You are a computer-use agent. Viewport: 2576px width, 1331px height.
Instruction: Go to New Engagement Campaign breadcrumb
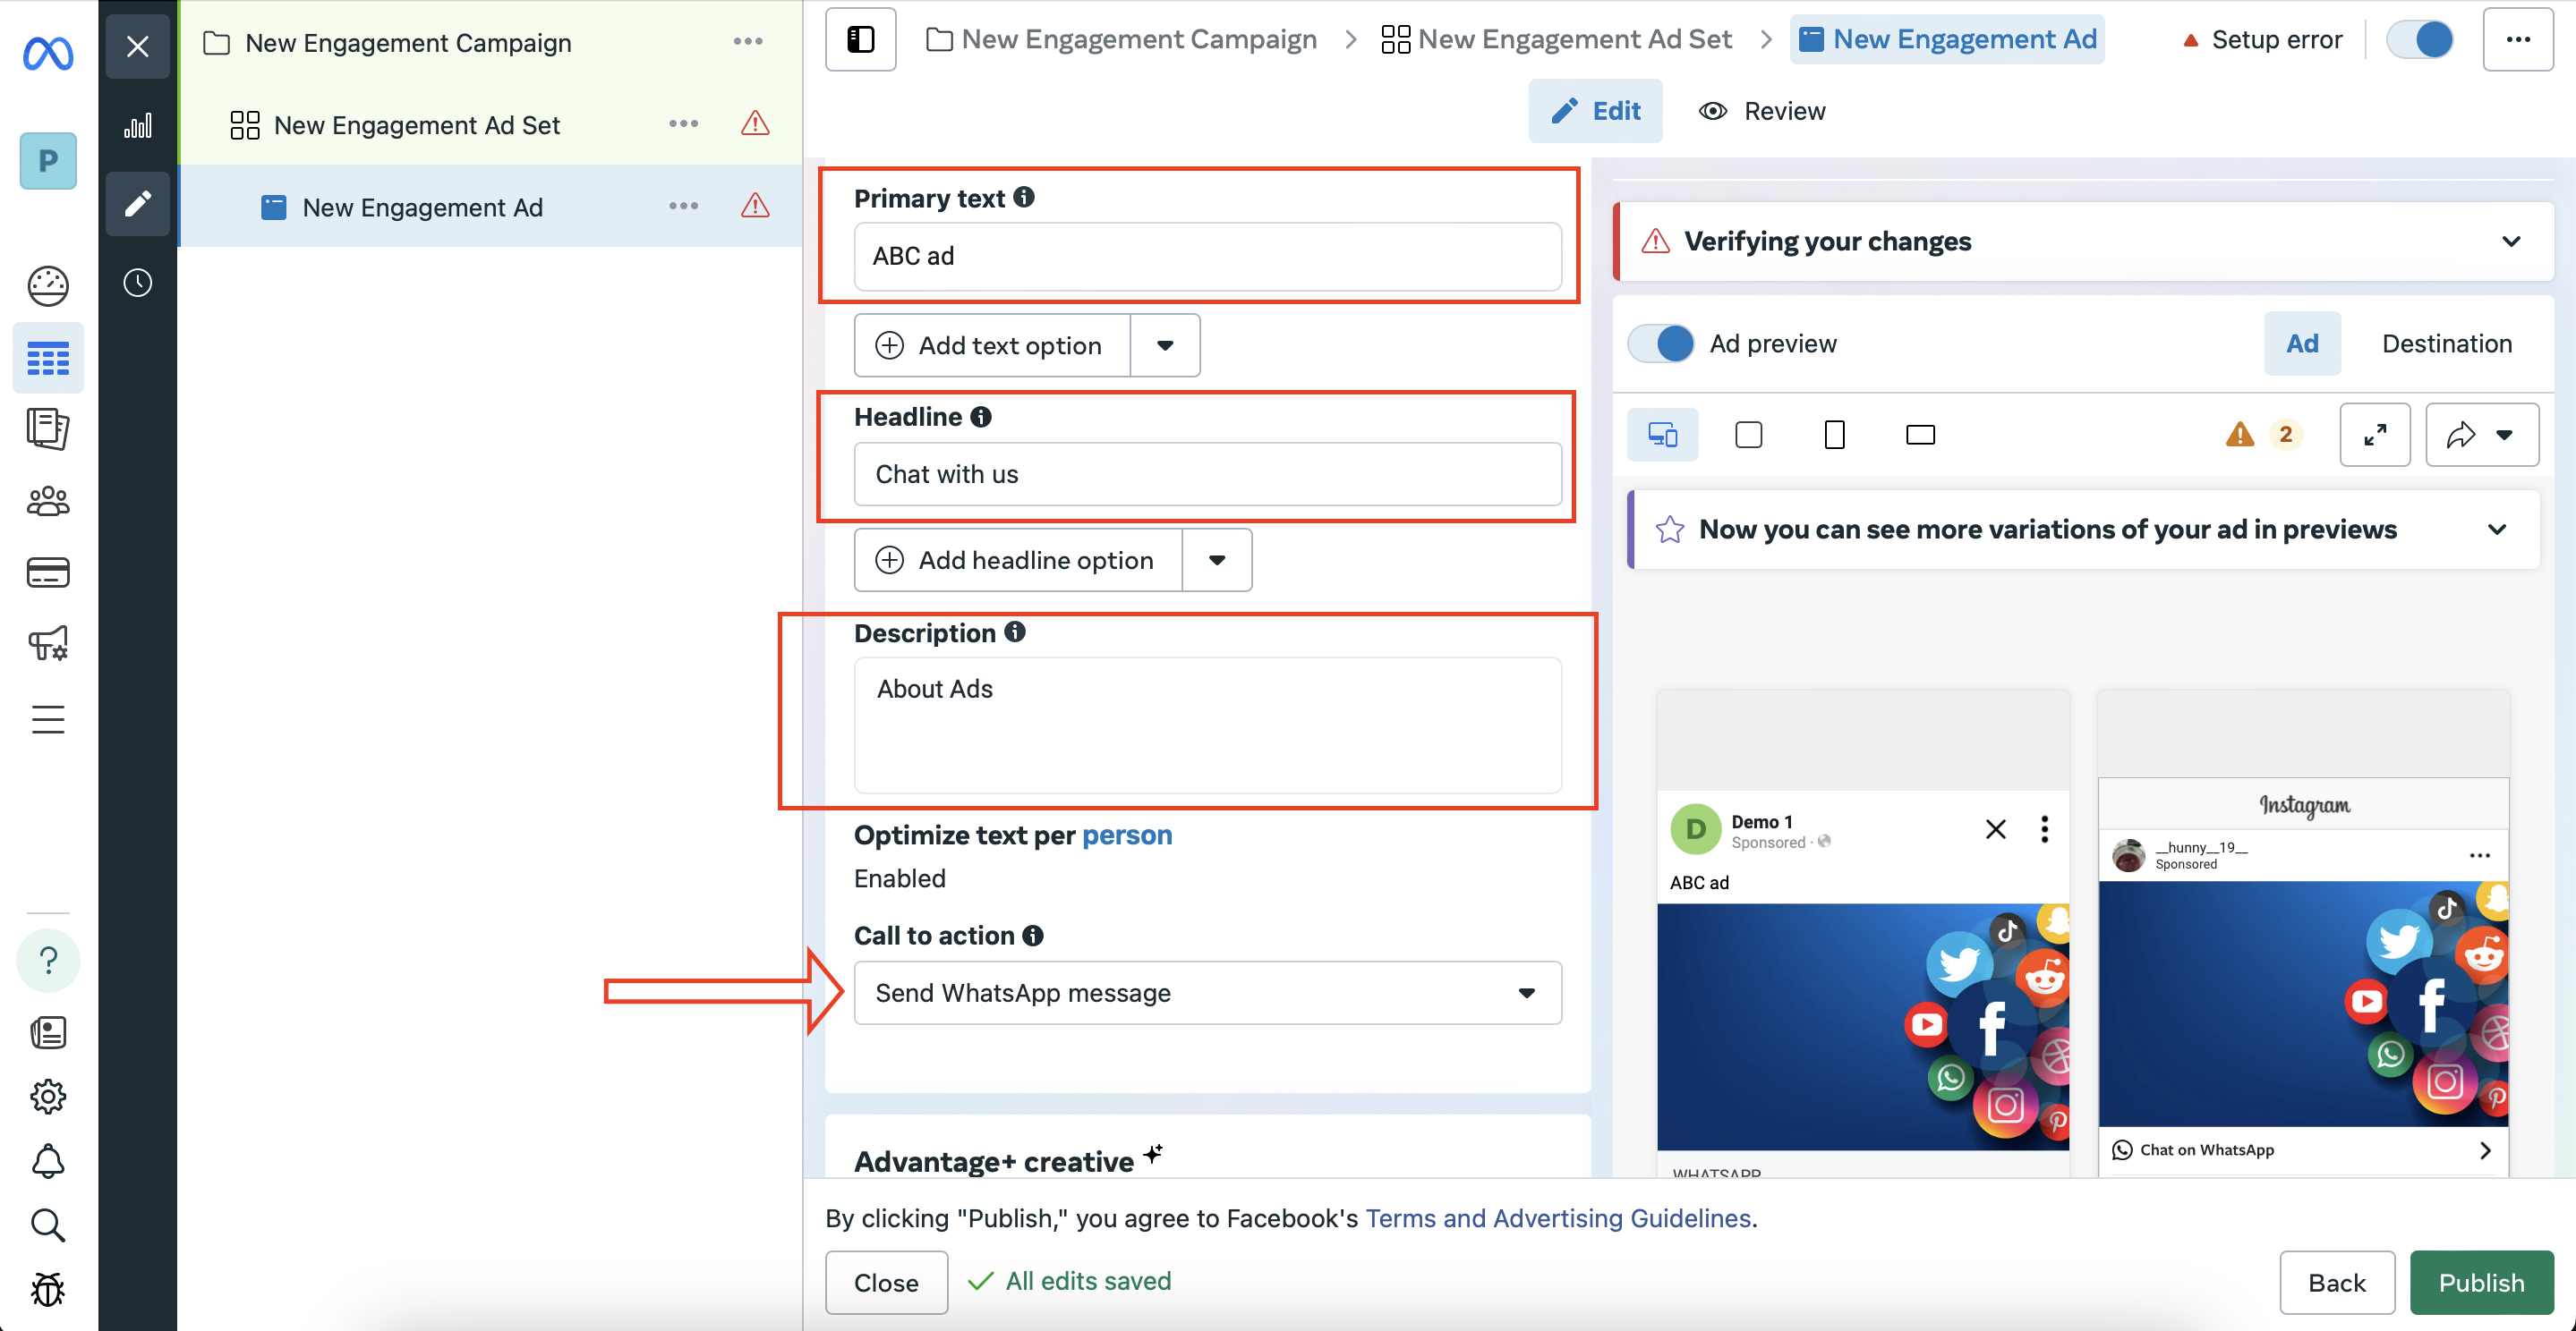(x=1121, y=40)
